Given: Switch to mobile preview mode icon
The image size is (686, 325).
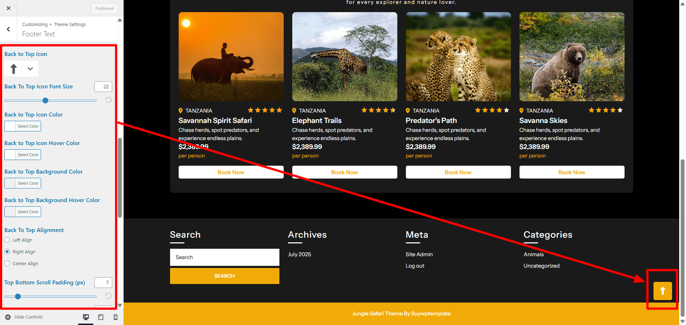Looking at the screenshot, I should (115, 317).
